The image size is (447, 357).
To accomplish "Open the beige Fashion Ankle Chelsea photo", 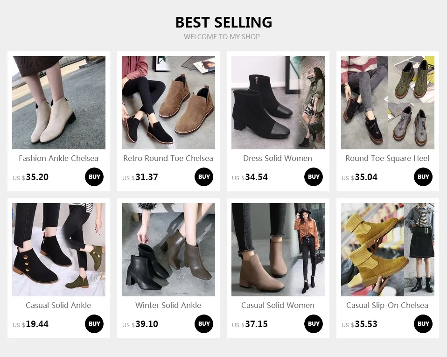I will [59, 103].
